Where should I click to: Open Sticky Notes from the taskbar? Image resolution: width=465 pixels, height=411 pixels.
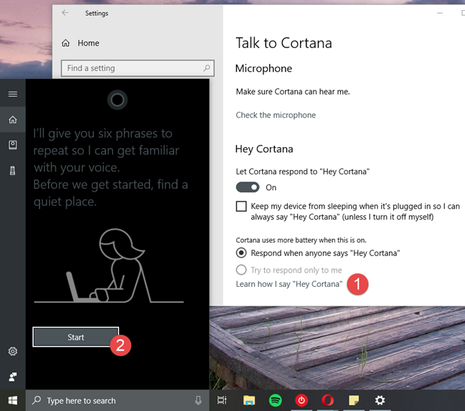pos(354,400)
